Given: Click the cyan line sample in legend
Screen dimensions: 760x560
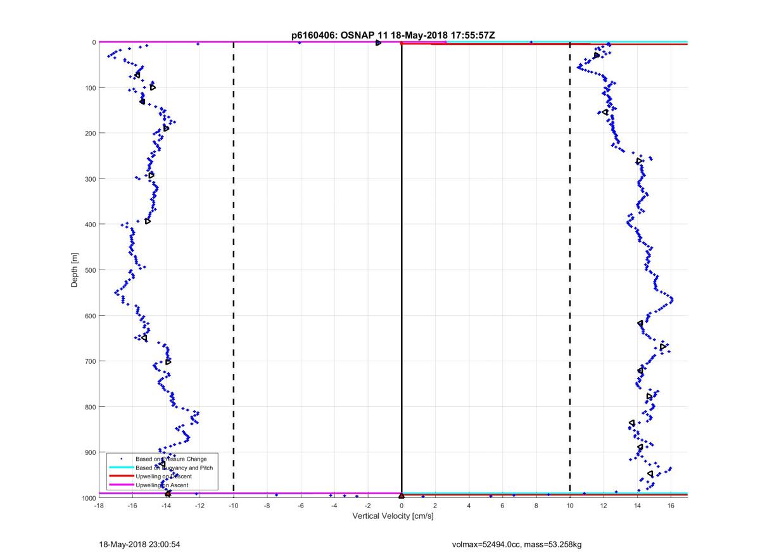Looking at the screenshot, I should pyautogui.click(x=121, y=468).
